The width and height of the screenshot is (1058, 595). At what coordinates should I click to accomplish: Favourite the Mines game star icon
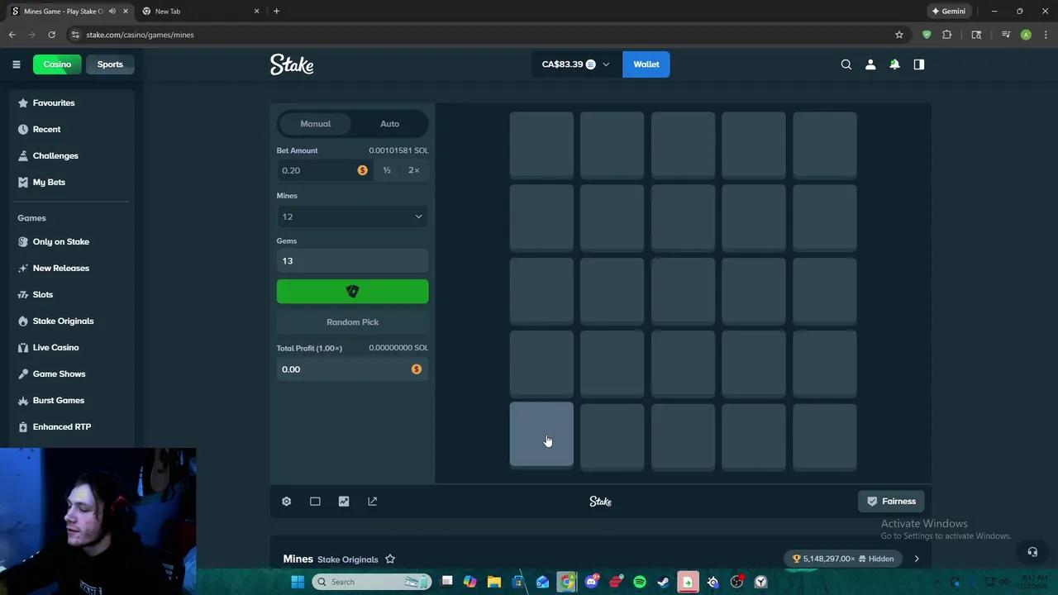pos(390,559)
